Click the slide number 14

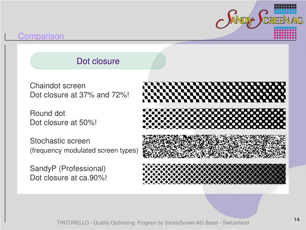coord(297,220)
